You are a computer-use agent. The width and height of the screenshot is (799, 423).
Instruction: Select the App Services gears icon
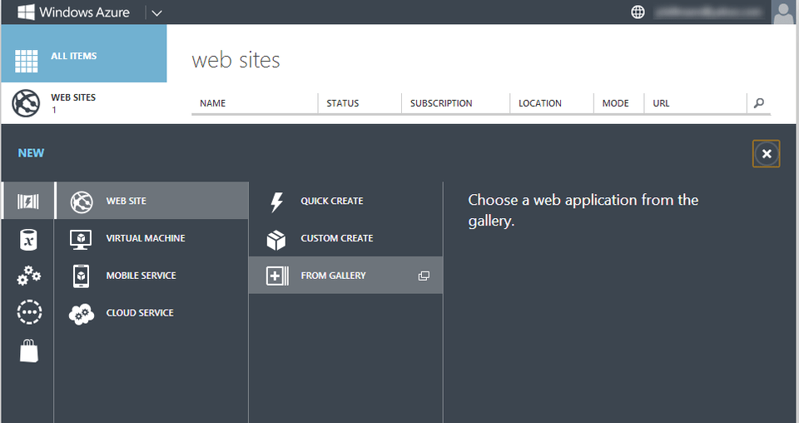pyautogui.click(x=28, y=276)
